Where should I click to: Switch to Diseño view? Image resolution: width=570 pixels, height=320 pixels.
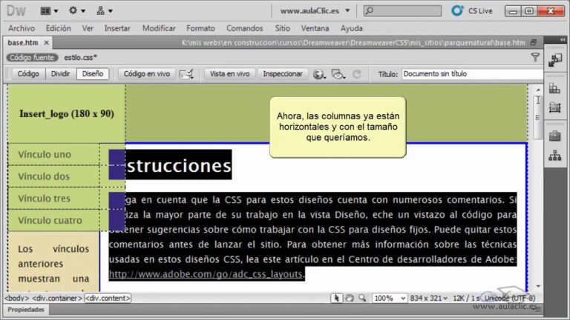click(93, 74)
